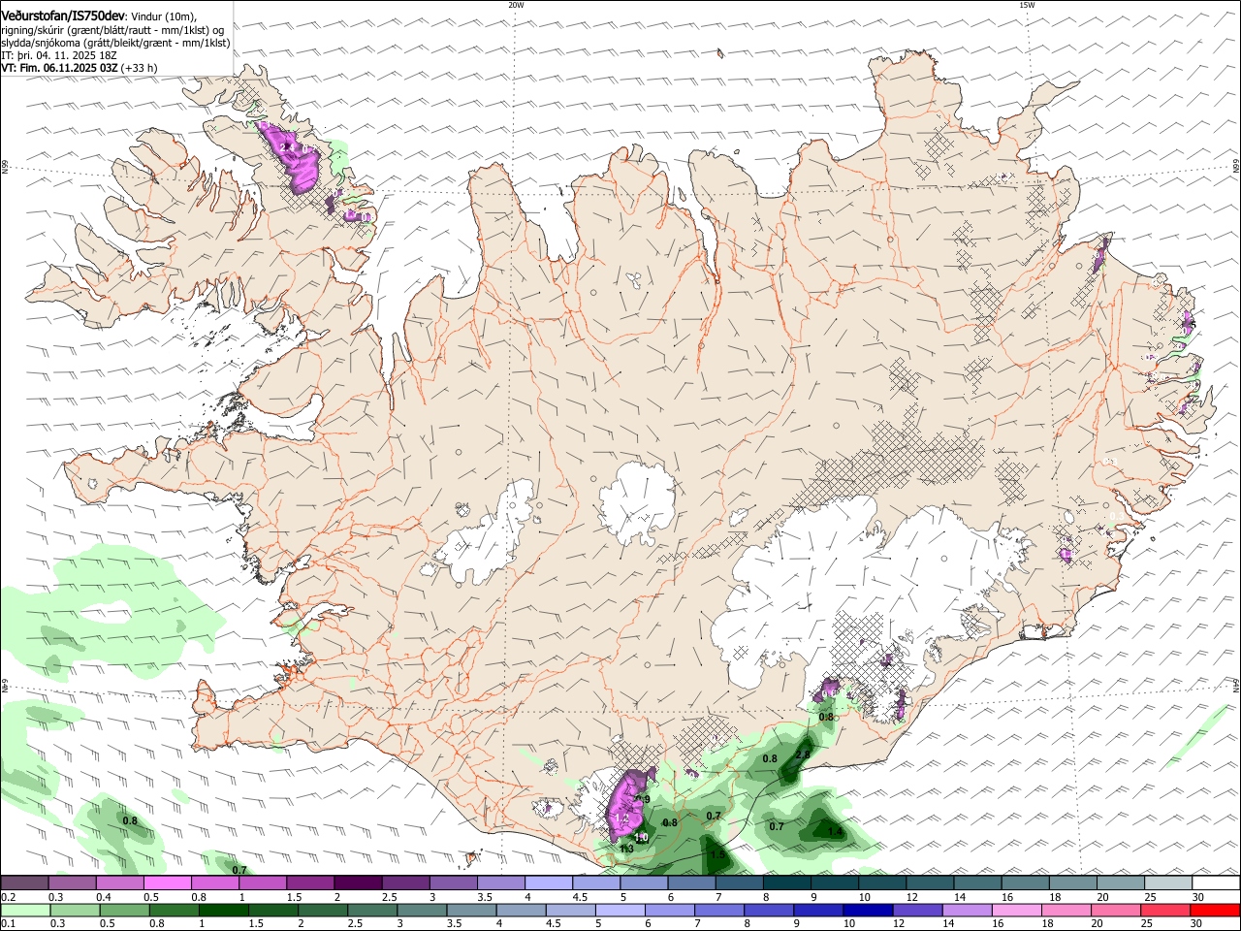This screenshot has height=931, width=1241.
Task: Click the pale green 0.1 swatch in lower legend row
Action: [x=24, y=911]
